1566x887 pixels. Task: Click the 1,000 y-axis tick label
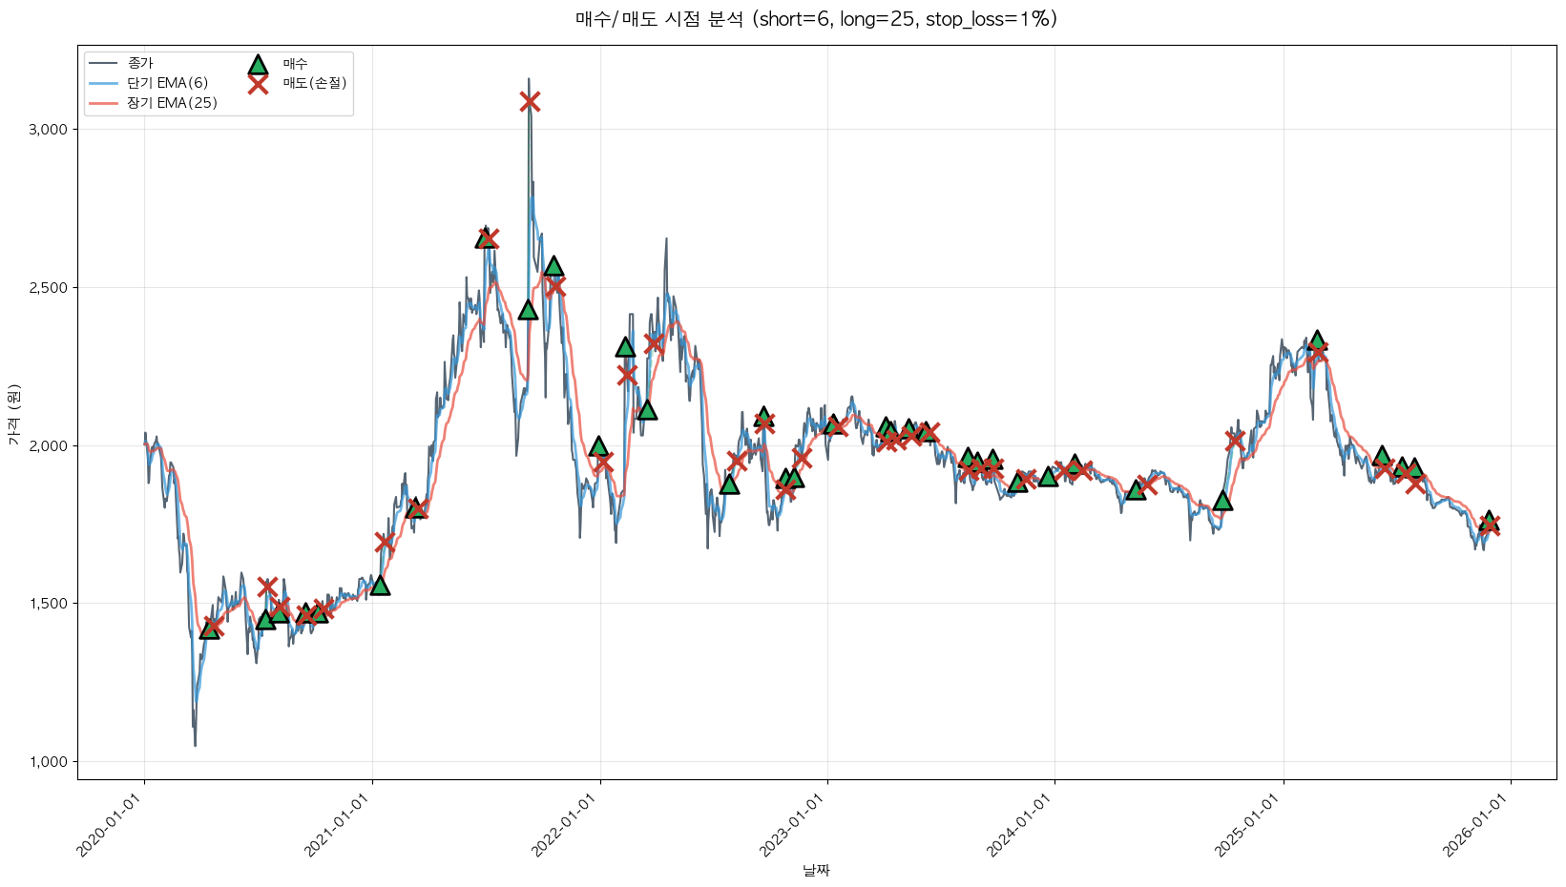(48, 761)
